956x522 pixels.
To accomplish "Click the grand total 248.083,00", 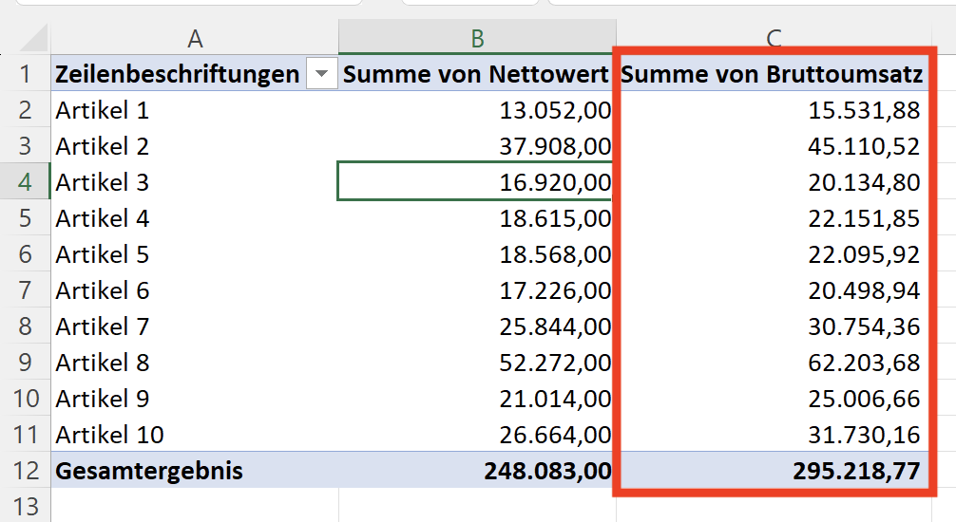I will [477, 470].
